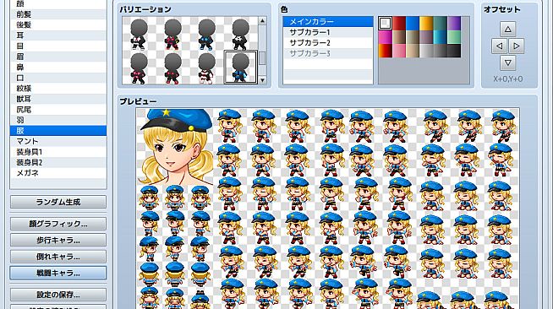Pick the black outfit with white emblem variation
553x309 pixels.
pyautogui.click(x=240, y=34)
